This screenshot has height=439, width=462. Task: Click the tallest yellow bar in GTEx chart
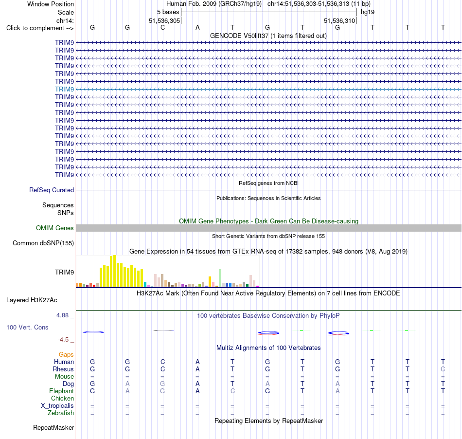point(115,271)
